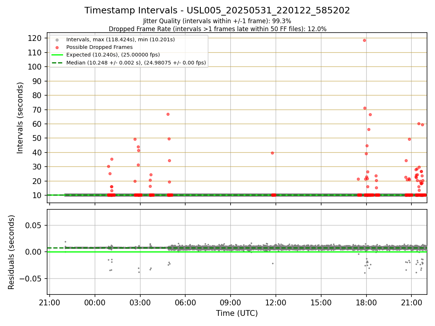This screenshot has width=435, height=326.
Task: Click the 'Time (UTC)' x-axis label
Action: (237, 313)
